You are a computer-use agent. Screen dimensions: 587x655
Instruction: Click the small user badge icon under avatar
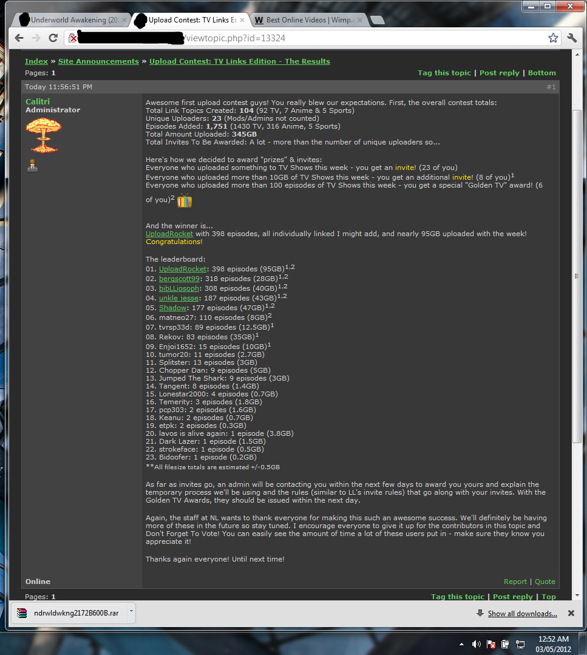click(32, 166)
